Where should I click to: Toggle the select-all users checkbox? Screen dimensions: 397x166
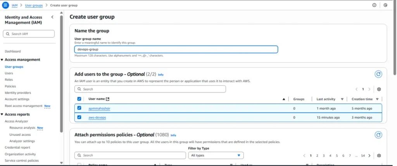tap(79, 99)
